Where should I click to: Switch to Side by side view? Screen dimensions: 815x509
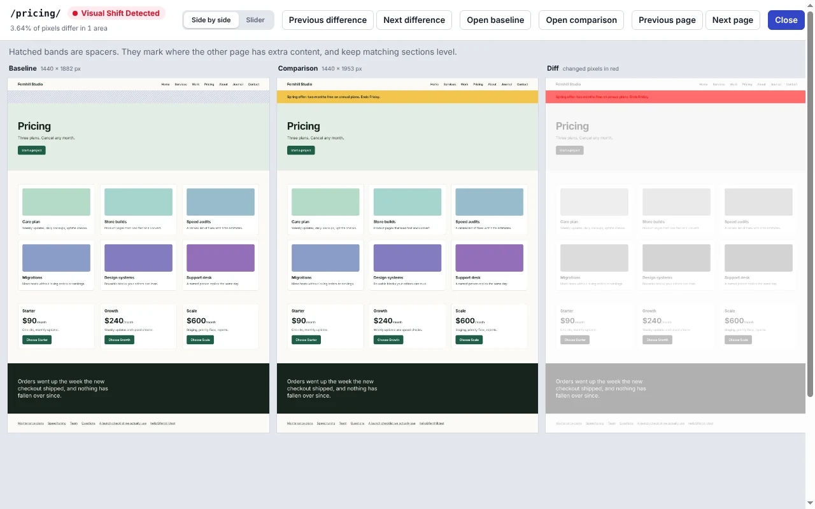coord(211,20)
